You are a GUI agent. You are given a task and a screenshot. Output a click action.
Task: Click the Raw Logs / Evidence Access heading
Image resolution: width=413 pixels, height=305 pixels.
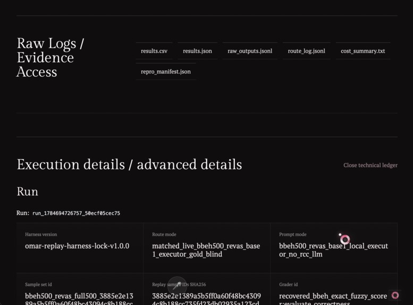(50, 57)
